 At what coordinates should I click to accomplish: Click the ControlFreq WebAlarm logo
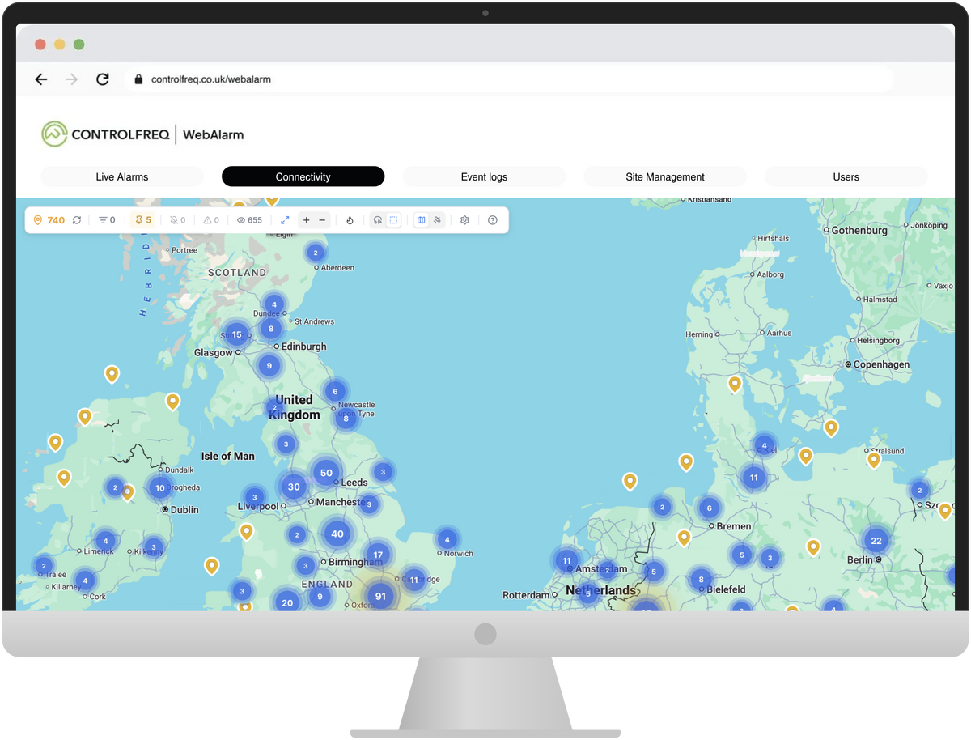(x=142, y=134)
